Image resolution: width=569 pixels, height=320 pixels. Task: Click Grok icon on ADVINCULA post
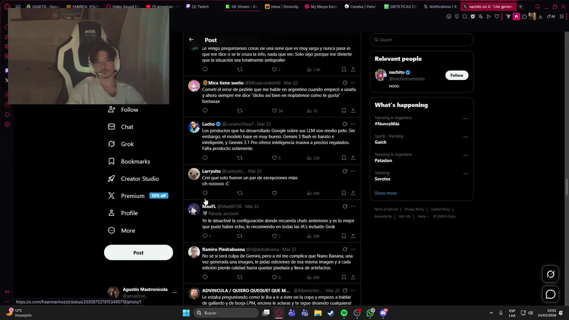coord(345,291)
